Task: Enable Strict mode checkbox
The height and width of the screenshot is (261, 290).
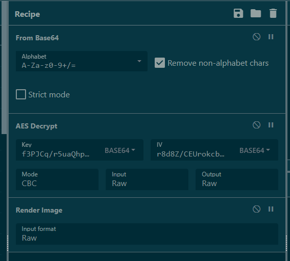Action: point(21,94)
